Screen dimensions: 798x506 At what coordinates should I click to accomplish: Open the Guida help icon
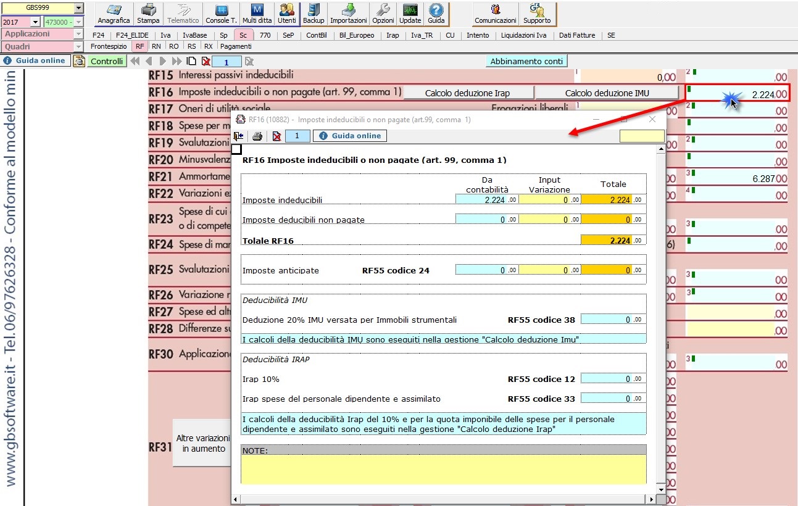click(436, 14)
